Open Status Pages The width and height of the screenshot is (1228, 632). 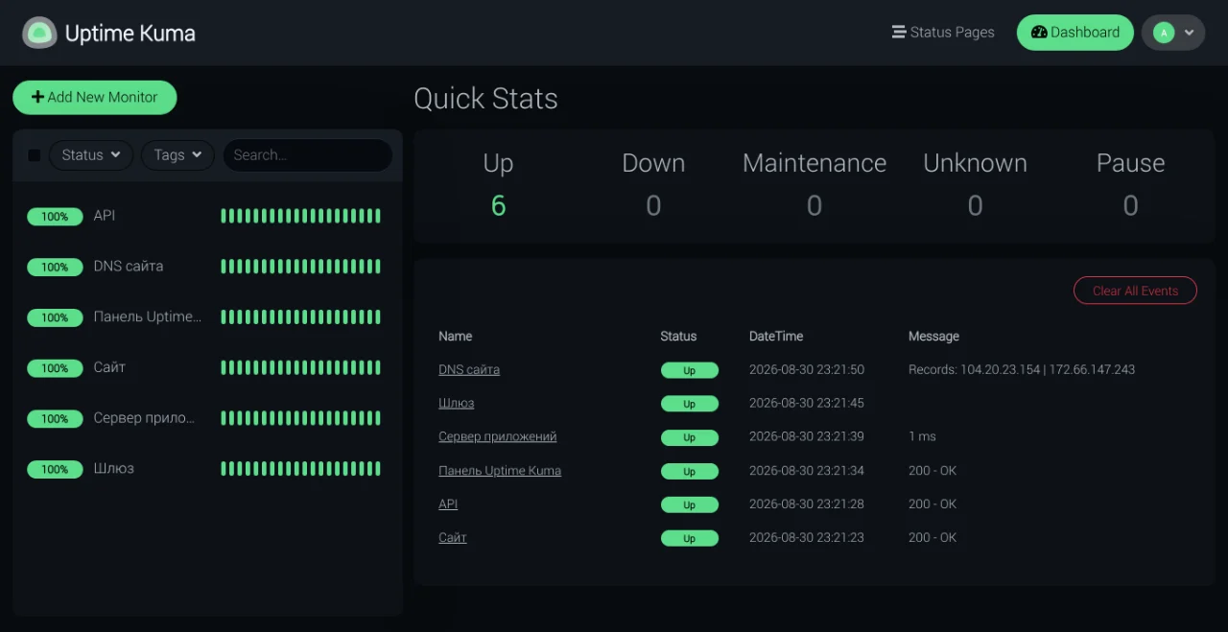[x=943, y=33]
